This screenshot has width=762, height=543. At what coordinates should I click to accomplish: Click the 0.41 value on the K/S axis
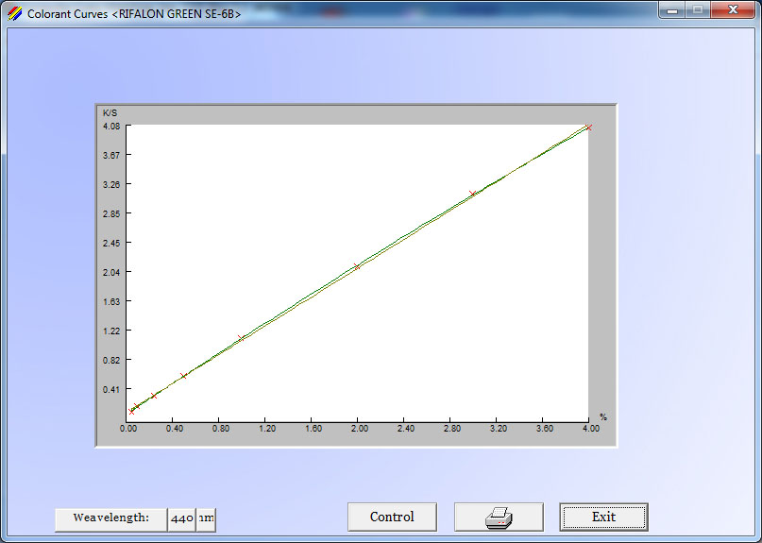point(111,389)
